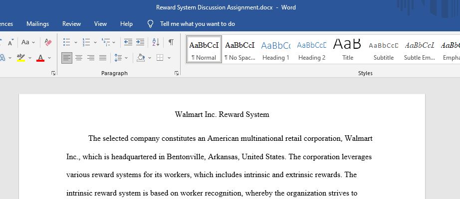
Task: Toggle the show paragraph marks button
Action: pos(171,42)
